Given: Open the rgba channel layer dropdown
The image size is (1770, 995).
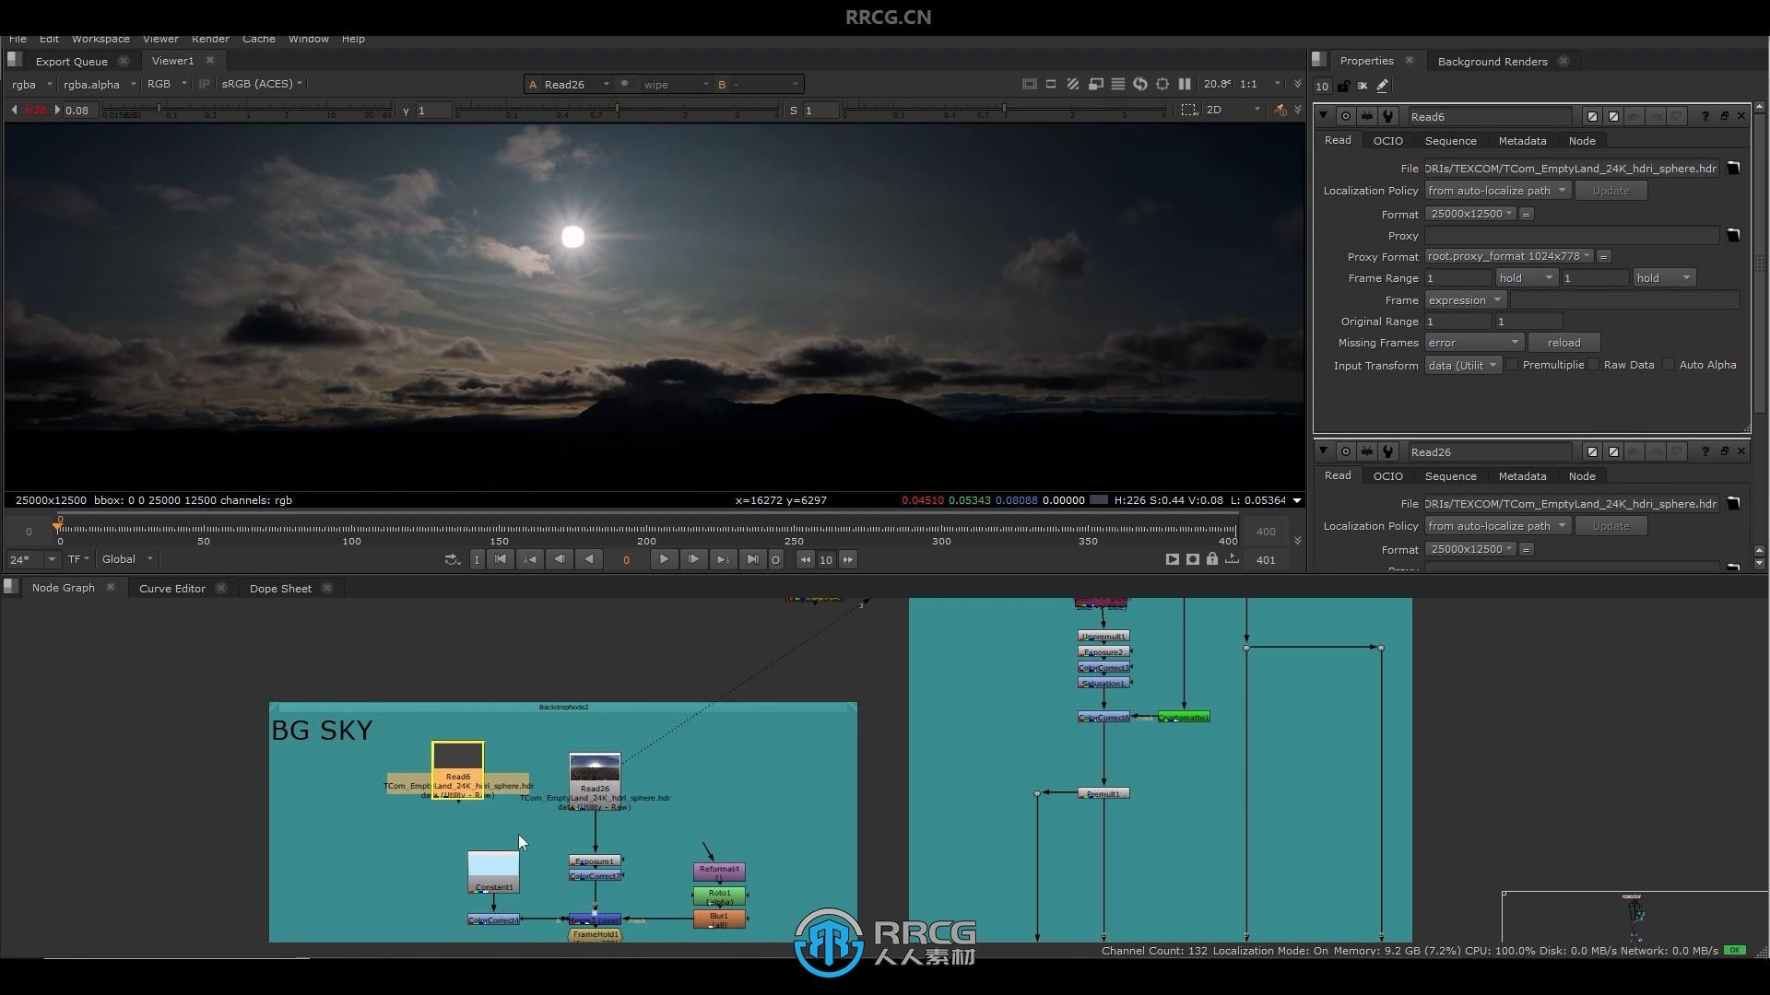Looking at the screenshot, I should click(30, 84).
